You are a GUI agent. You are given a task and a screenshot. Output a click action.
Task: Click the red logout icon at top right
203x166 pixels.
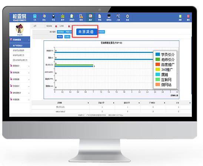[x=188, y=17]
